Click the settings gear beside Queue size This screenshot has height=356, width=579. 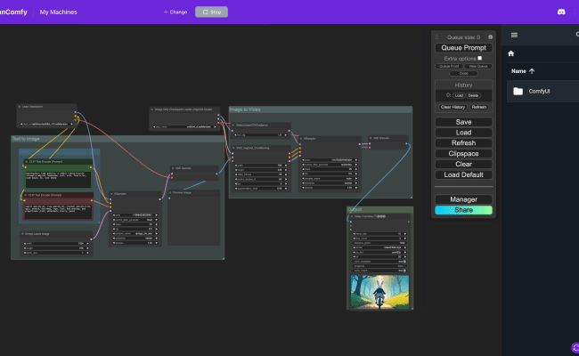pos(491,36)
